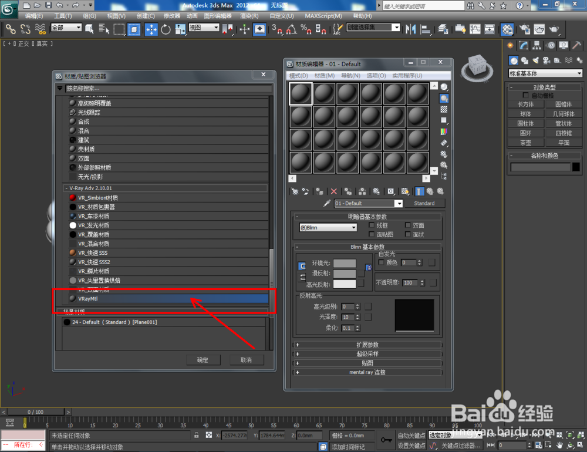Screen dimensions: 587x452
Task: Select the Move tool in main toolbar
Action: tap(151, 29)
